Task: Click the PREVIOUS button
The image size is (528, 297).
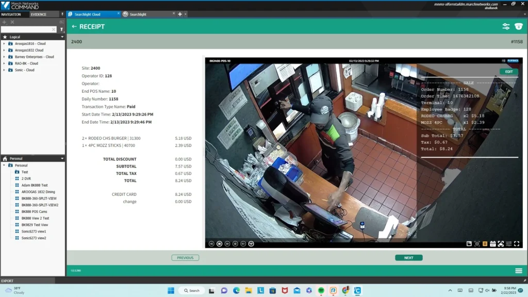Action: pos(185,258)
